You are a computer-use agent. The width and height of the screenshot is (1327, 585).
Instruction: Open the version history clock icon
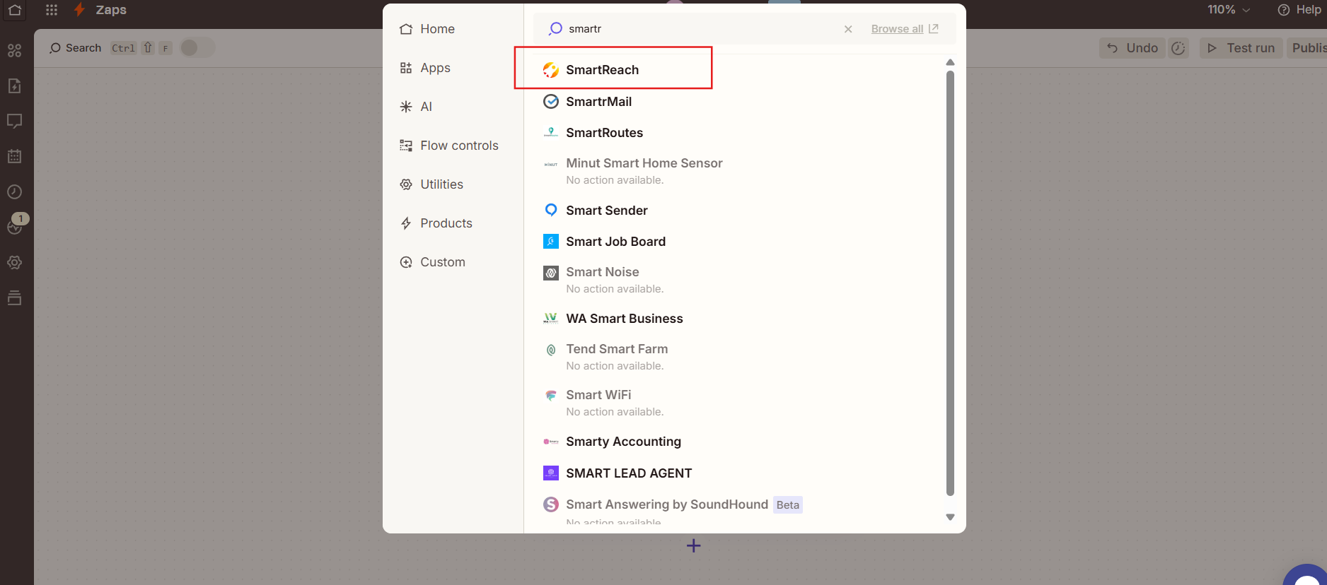pos(1178,48)
